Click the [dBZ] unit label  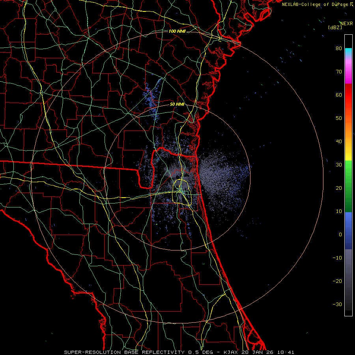tap(335, 28)
